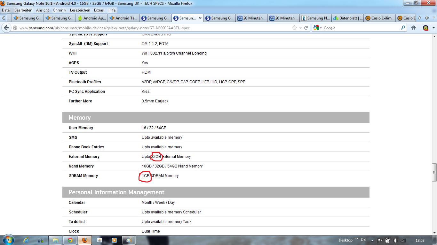Screen dimensions: 437x245
Task: Click the SDRAM Memory row label
Action: tap(83, 176)
